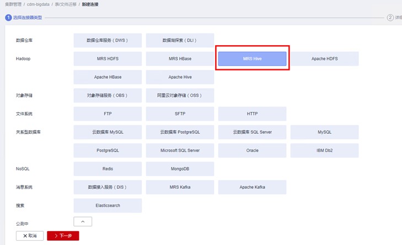This screenshot has height=245, width=402.
Task: Choose 数据仓库服务 (DWS) connector
Action: coord(108,40)
